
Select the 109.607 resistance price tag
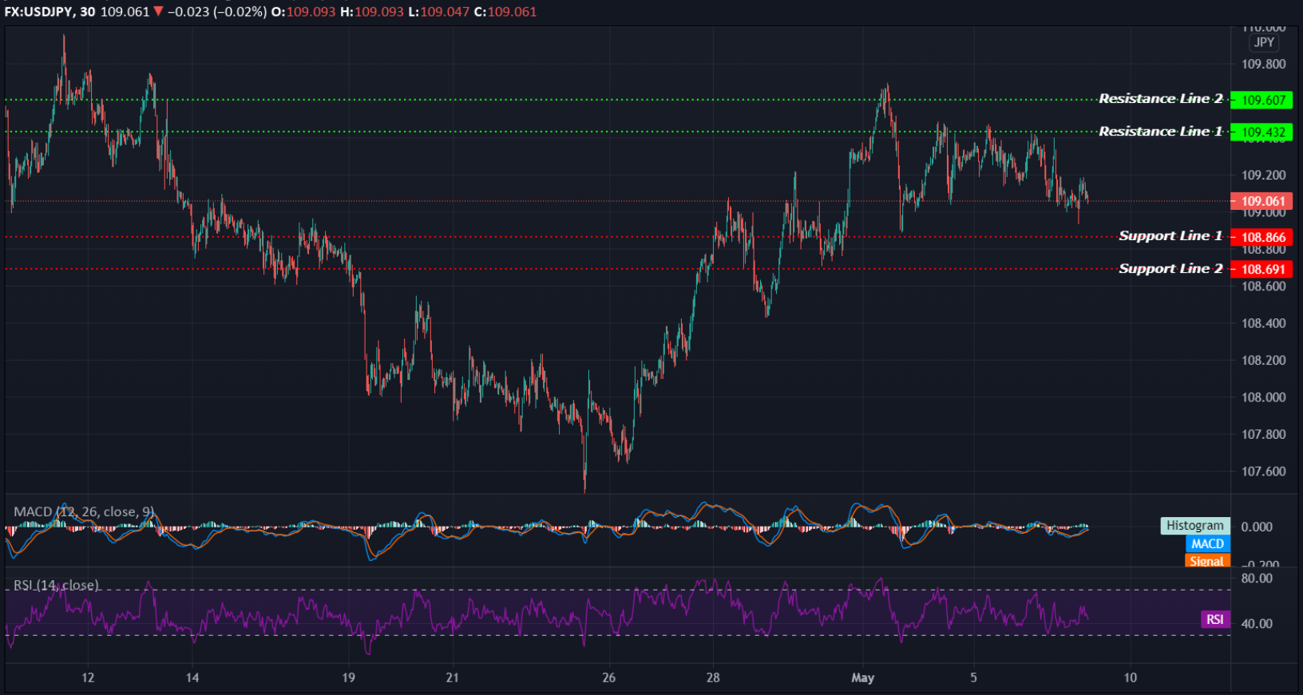(x=1261, y=101)
